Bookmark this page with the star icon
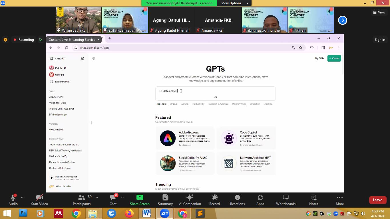Screen dimensions: 390x219 (301, 48)
